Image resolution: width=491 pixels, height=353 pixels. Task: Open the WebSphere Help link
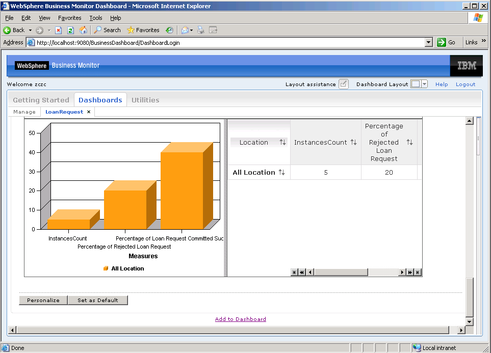pyautogui.click(x=442, y=84)
